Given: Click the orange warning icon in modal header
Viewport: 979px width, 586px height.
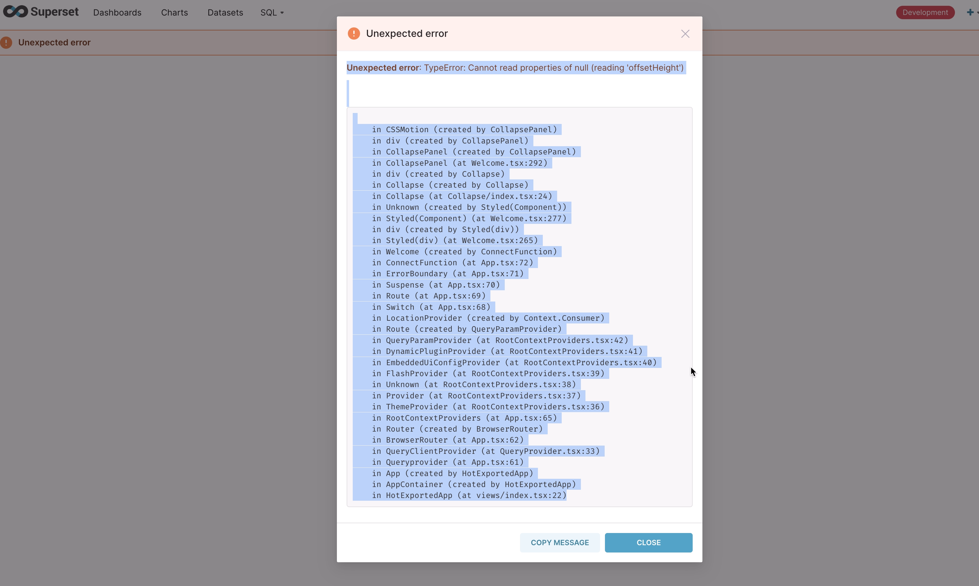Looking at the screenshot, I should (353, 34).
